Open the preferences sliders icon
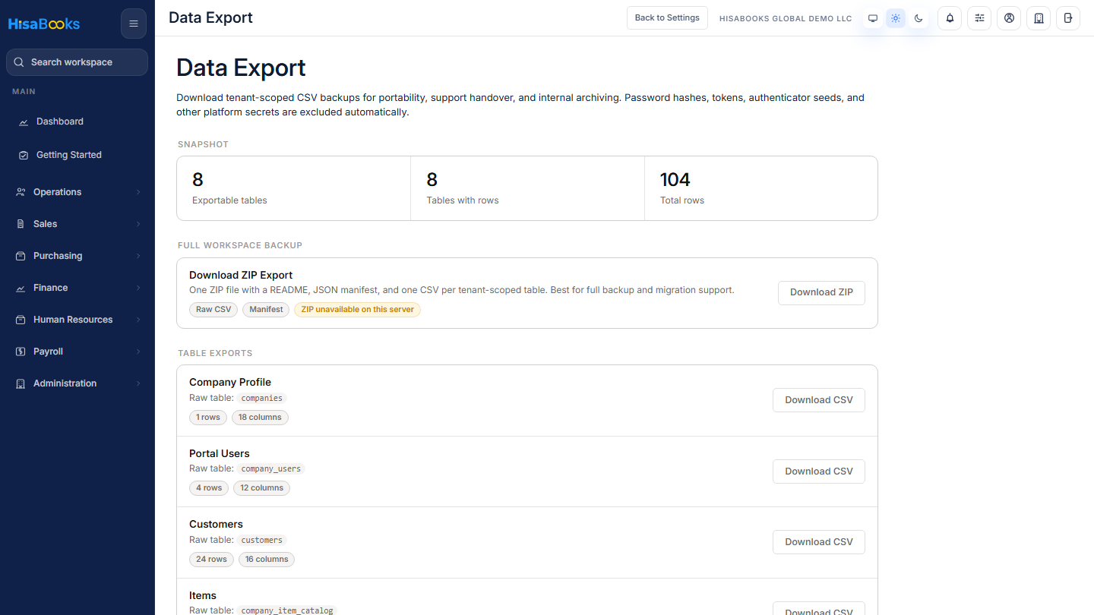The image size is (1094, 615). 979,18
